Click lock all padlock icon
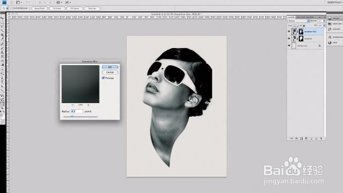 304,26
